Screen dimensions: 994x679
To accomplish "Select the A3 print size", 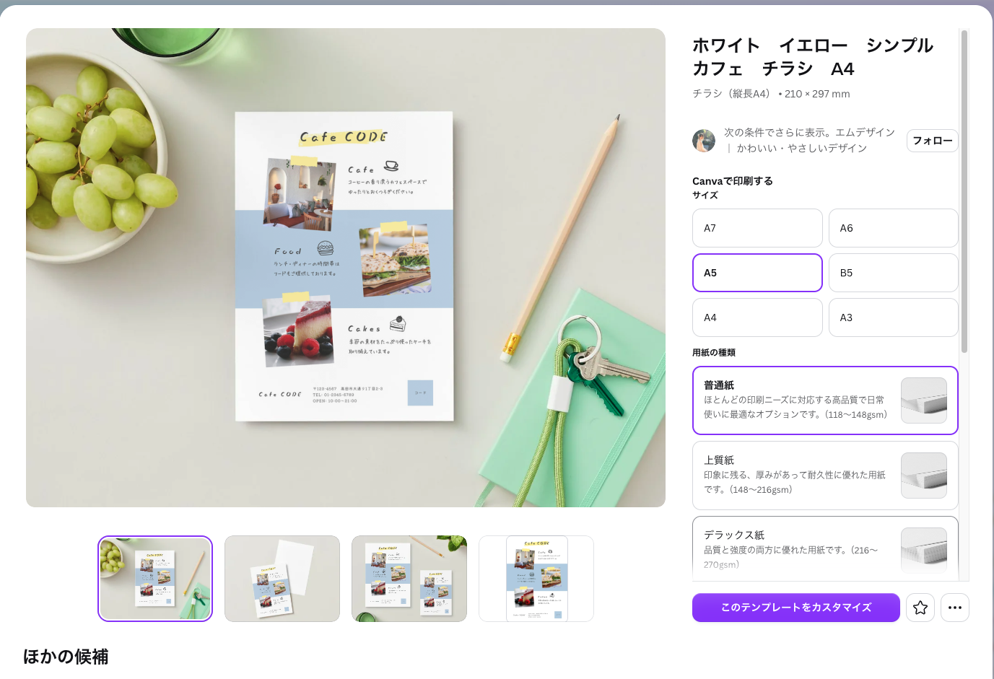I will 893,317.
